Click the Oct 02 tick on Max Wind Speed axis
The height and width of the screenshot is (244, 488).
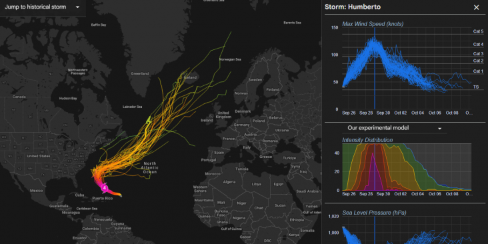(x=400, y=113)
